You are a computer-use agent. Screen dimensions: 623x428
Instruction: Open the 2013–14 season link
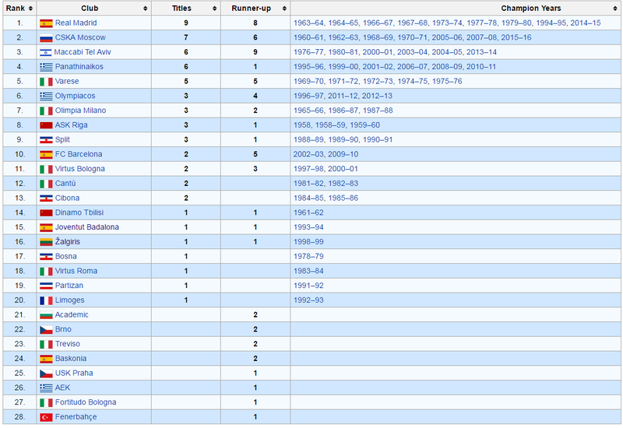tap(481, 52)
